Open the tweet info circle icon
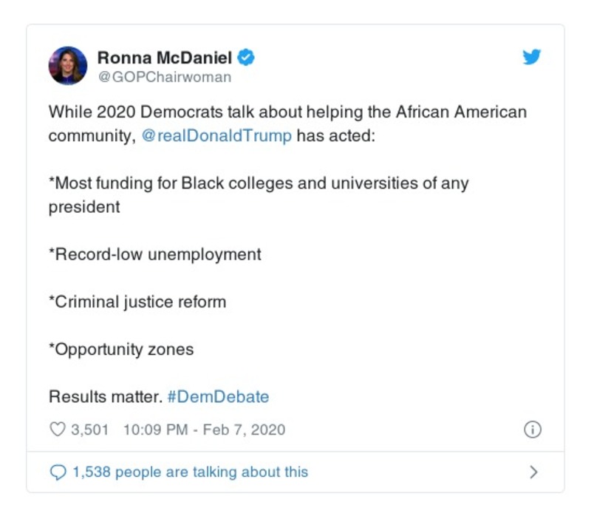Viewport: 591px width, 519px height. (532, 430)
